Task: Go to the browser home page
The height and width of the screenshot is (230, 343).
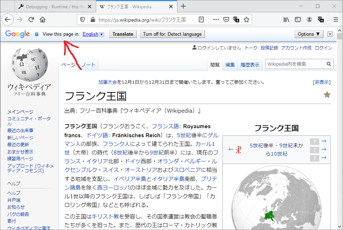Action: 43,20
